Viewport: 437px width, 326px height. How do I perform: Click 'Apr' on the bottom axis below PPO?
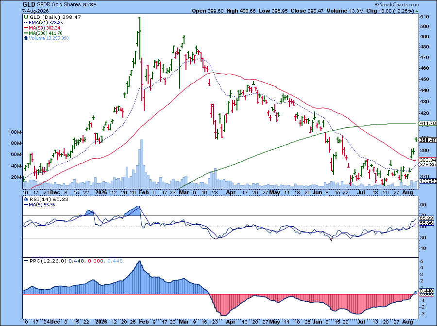pos(231,322)
